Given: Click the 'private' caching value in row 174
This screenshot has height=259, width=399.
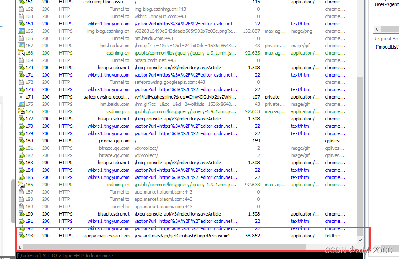Looking at the screenshot, I should [272, 97].
